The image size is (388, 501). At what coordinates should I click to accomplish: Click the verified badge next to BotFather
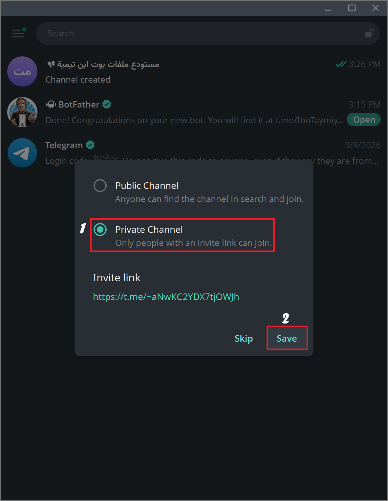(106, 104)
